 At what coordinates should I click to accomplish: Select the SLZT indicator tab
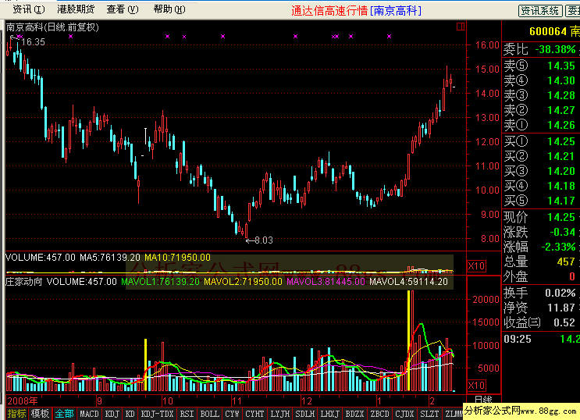pyautogui.click(x=430, y=414)
